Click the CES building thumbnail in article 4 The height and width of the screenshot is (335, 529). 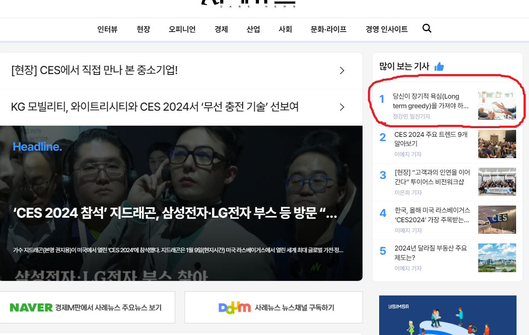click(x=497, y=220)
